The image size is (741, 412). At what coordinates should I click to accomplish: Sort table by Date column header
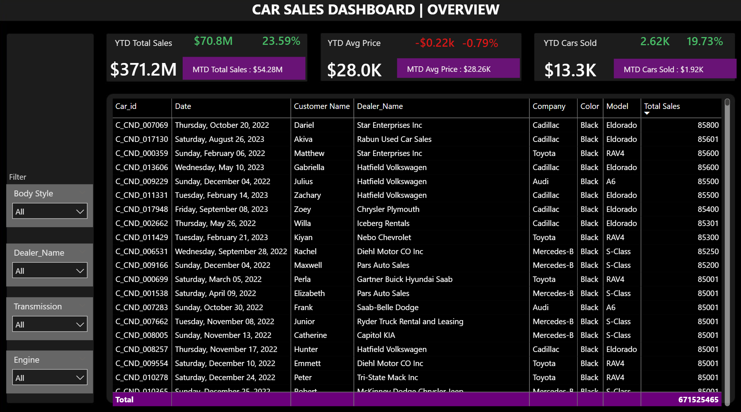click(x=183, y=106)
